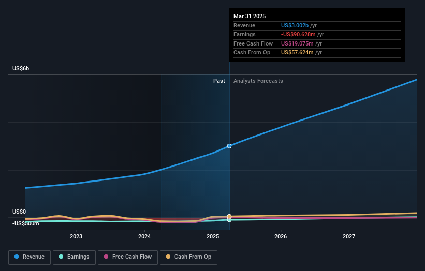Click the US$3.002b revenue value

pos(295,25)
